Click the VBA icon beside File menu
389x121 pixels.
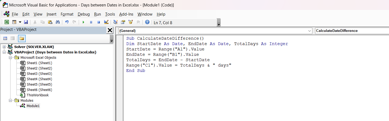6,14
